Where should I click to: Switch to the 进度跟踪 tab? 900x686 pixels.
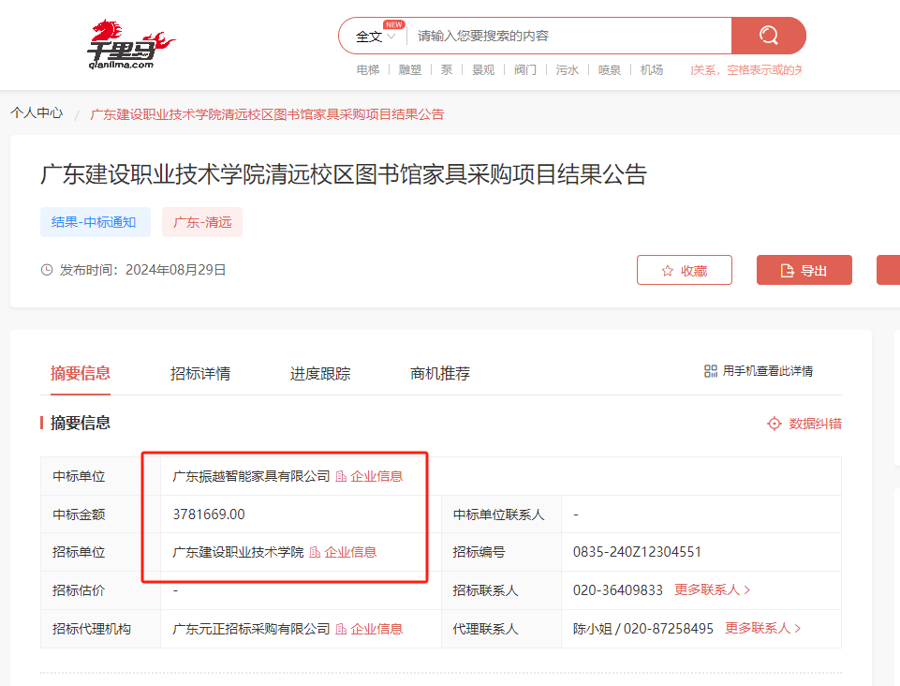pyautogui.click(x=320, y=373)
